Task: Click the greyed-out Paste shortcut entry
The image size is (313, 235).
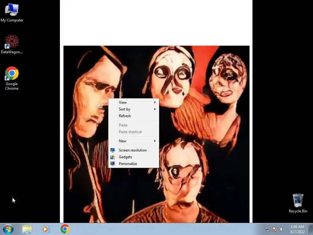Action: (134, 132)
